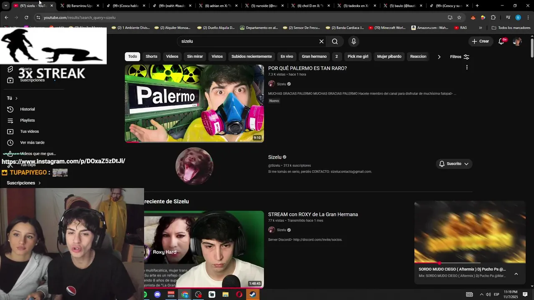This screenshot has width=534, height=300.
Task: Show hidden system tray icons
Action: [481, 295]
